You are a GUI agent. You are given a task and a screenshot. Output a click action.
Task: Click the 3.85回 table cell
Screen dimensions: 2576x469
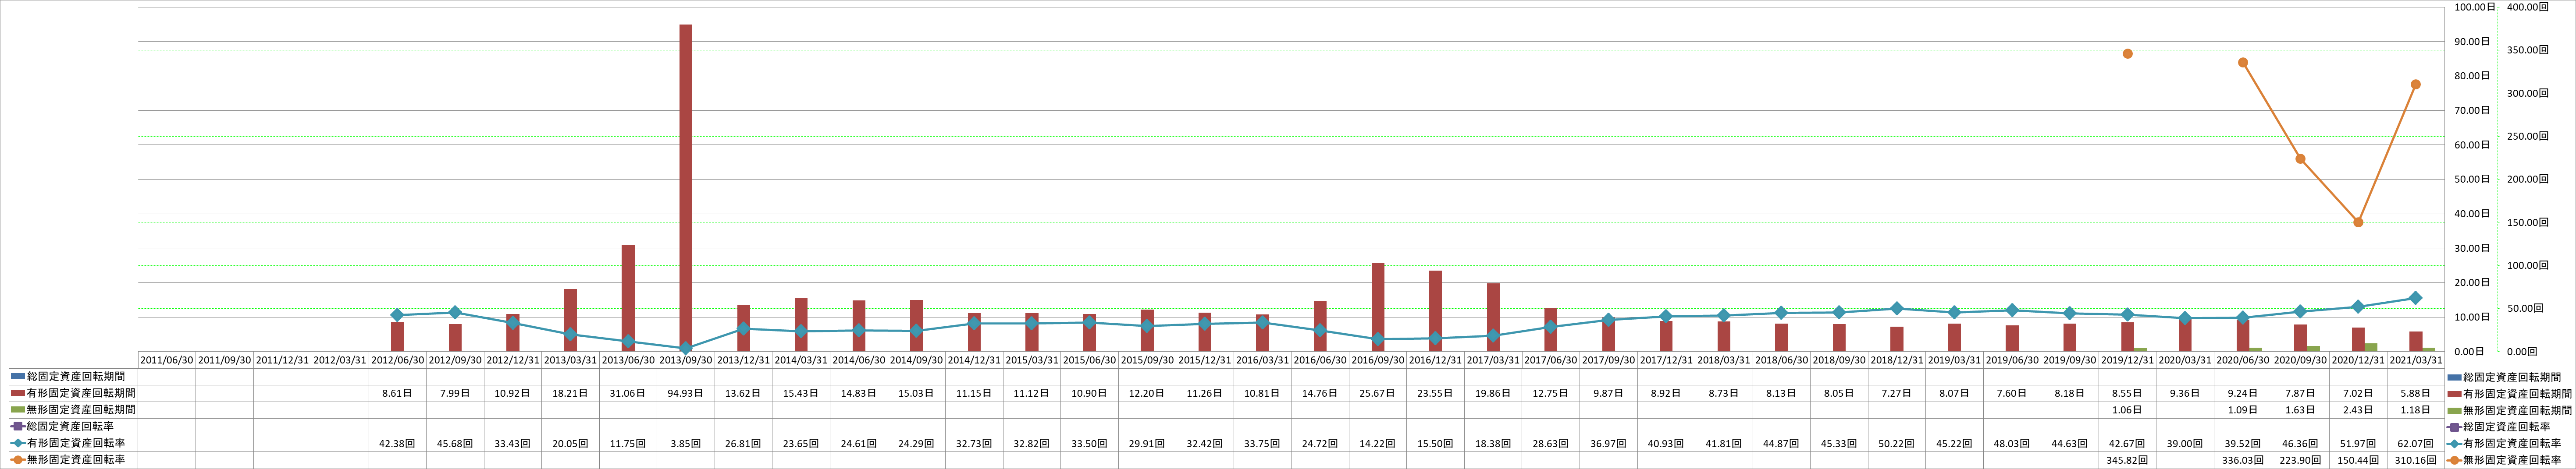tap(686, 443)
